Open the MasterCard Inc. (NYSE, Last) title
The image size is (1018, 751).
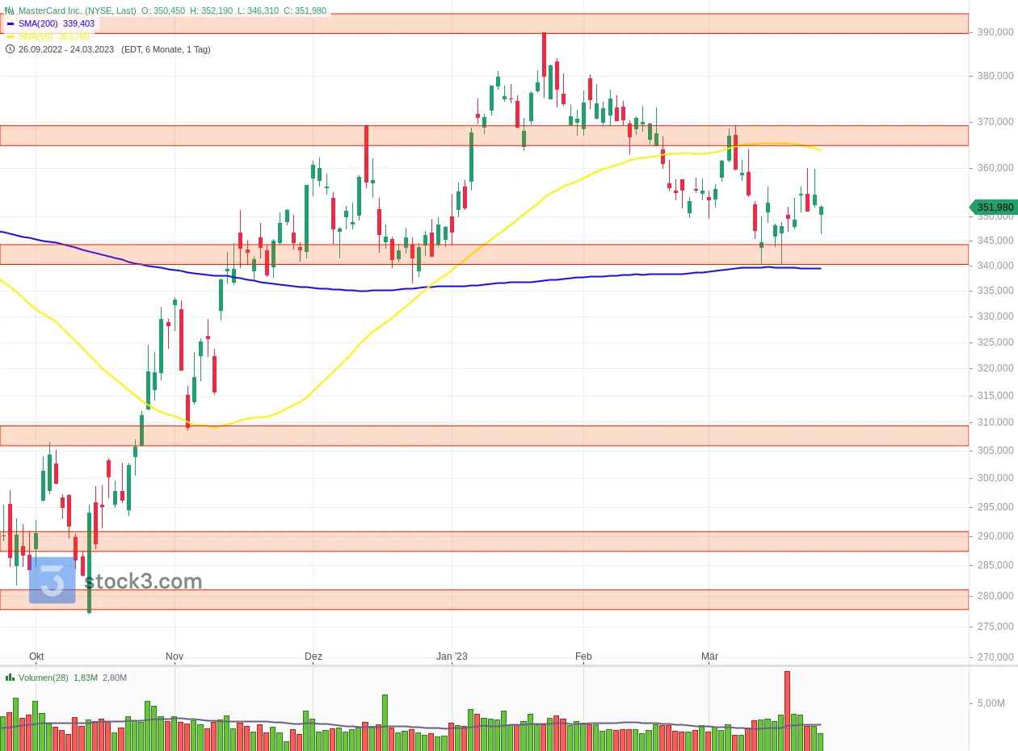point(77,10)
